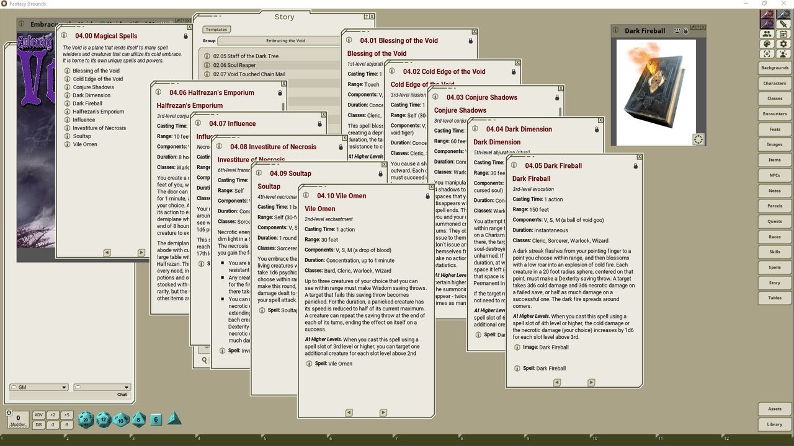
Task: Open the calendar tool in the right sidebar
Action: [x=783, y=34]
